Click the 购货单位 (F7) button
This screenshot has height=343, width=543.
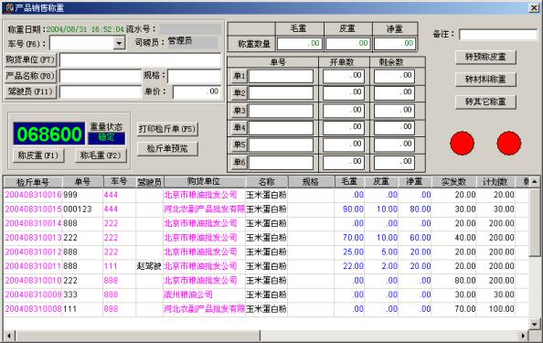[30, 60]
